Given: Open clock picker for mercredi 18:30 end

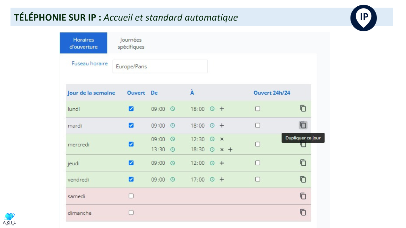Looking at the screenshot, I should tap(212, 149).
